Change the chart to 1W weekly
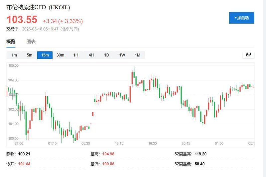266x177 pixels. click(122, 55)
